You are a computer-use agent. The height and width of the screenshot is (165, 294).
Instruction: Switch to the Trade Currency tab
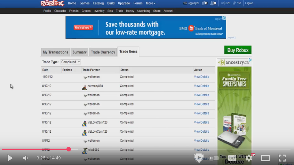(x=103, y=52)
